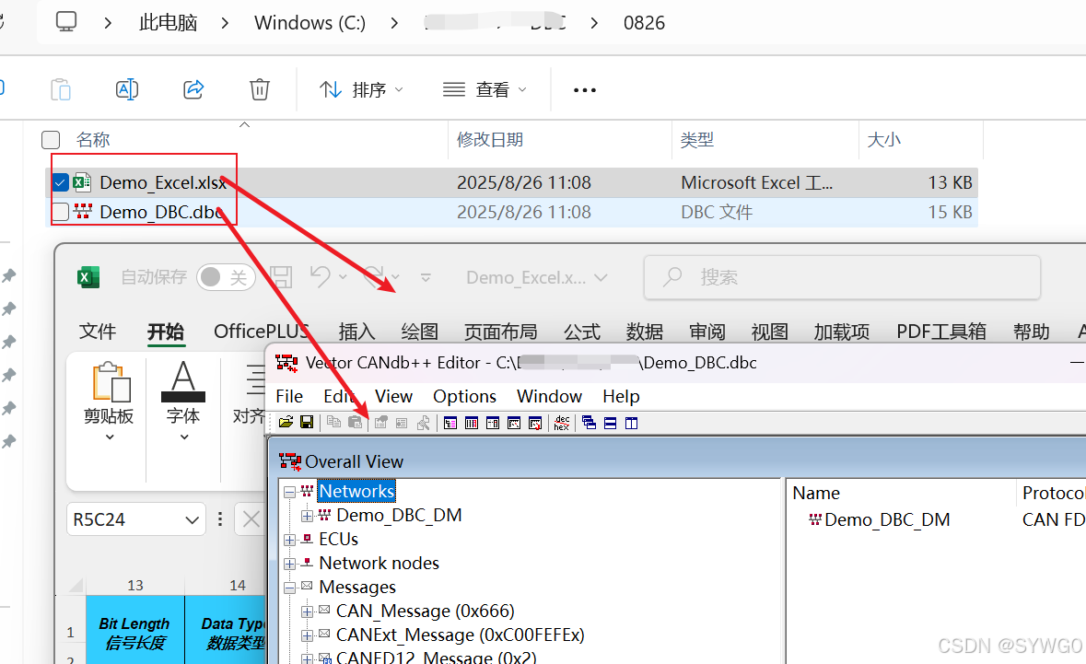
Task: Click the cancel X beside the name box
Action: tap(251, 519)
